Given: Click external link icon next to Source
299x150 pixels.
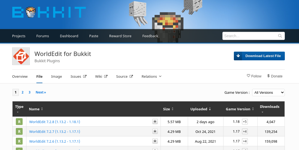Looking at the screenshot, I should (x=131, y=76).
